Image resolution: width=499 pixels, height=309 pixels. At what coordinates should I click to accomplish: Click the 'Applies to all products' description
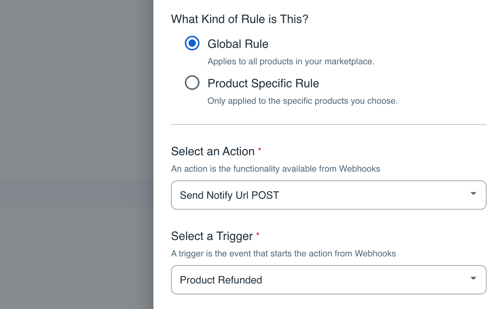(291, 61)
